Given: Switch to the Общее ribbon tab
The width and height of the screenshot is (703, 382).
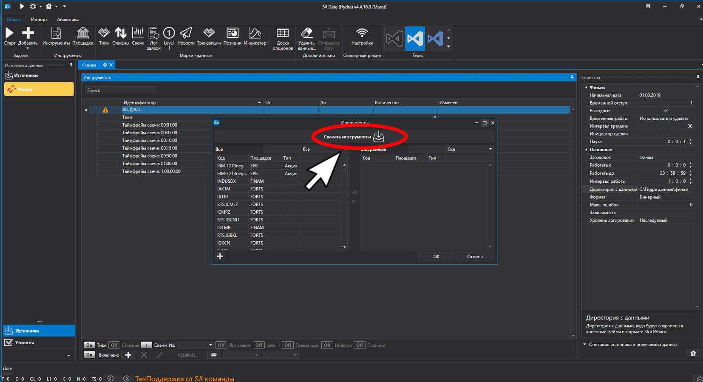Looking at the screenshot, I should pyautogui.click(x=14, y=20).
